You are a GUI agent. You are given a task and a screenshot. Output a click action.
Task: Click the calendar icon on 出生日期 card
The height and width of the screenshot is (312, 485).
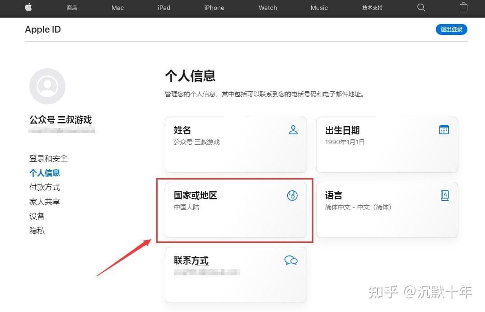point(444,130)
